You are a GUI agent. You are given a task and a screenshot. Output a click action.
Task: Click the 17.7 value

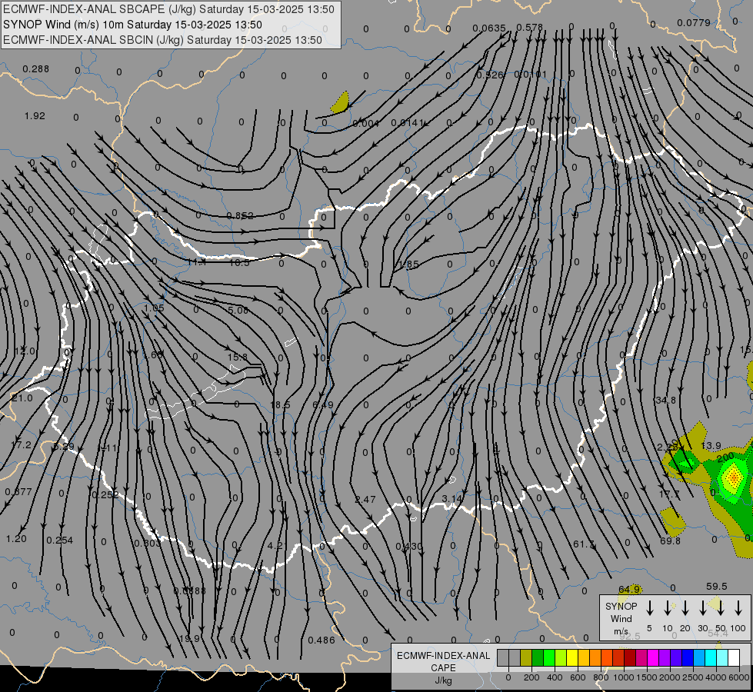tap(669, 494)
